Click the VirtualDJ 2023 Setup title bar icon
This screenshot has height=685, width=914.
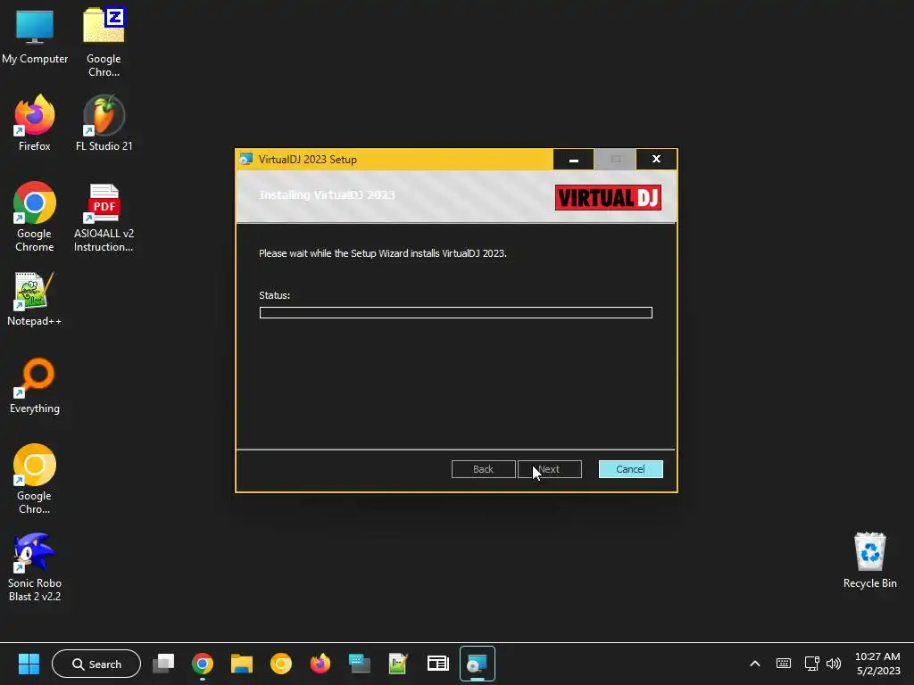(246, 159)
